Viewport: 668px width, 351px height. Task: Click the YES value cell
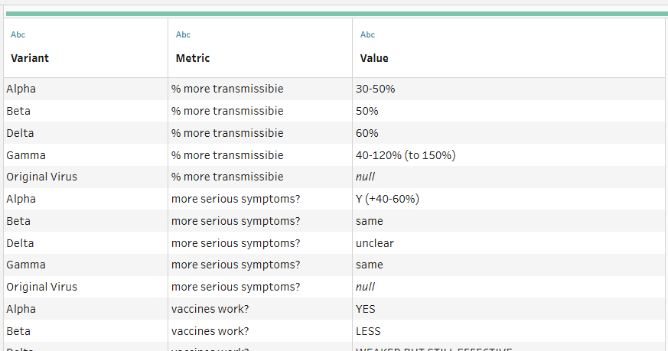(366, 309)
